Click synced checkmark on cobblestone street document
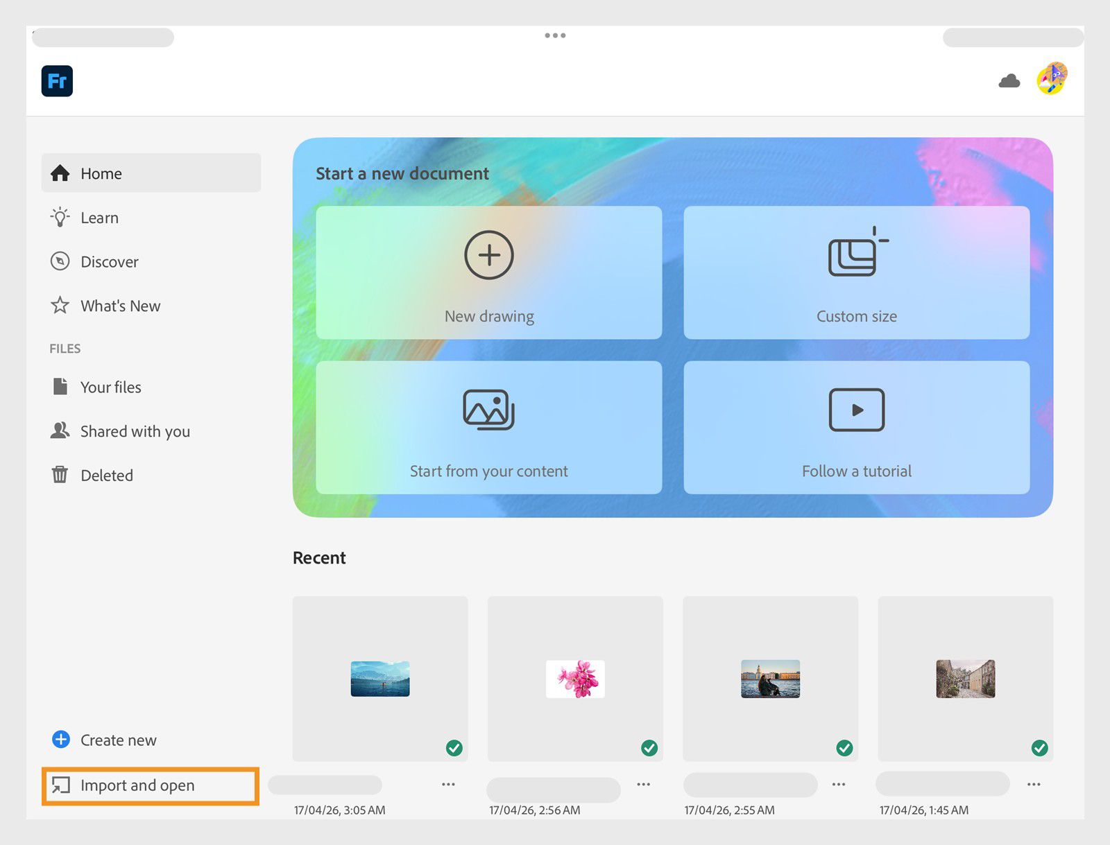The height and width of the screenshot is (845, 1110). pyautogui.click(x=1039, y=748)
